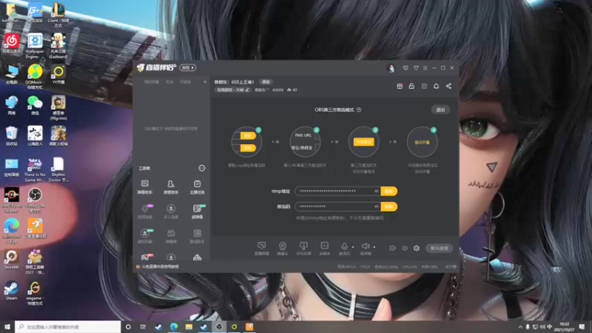Open the Rhythm Doctor desktop file
592x333 pixels.
[58, 169]
